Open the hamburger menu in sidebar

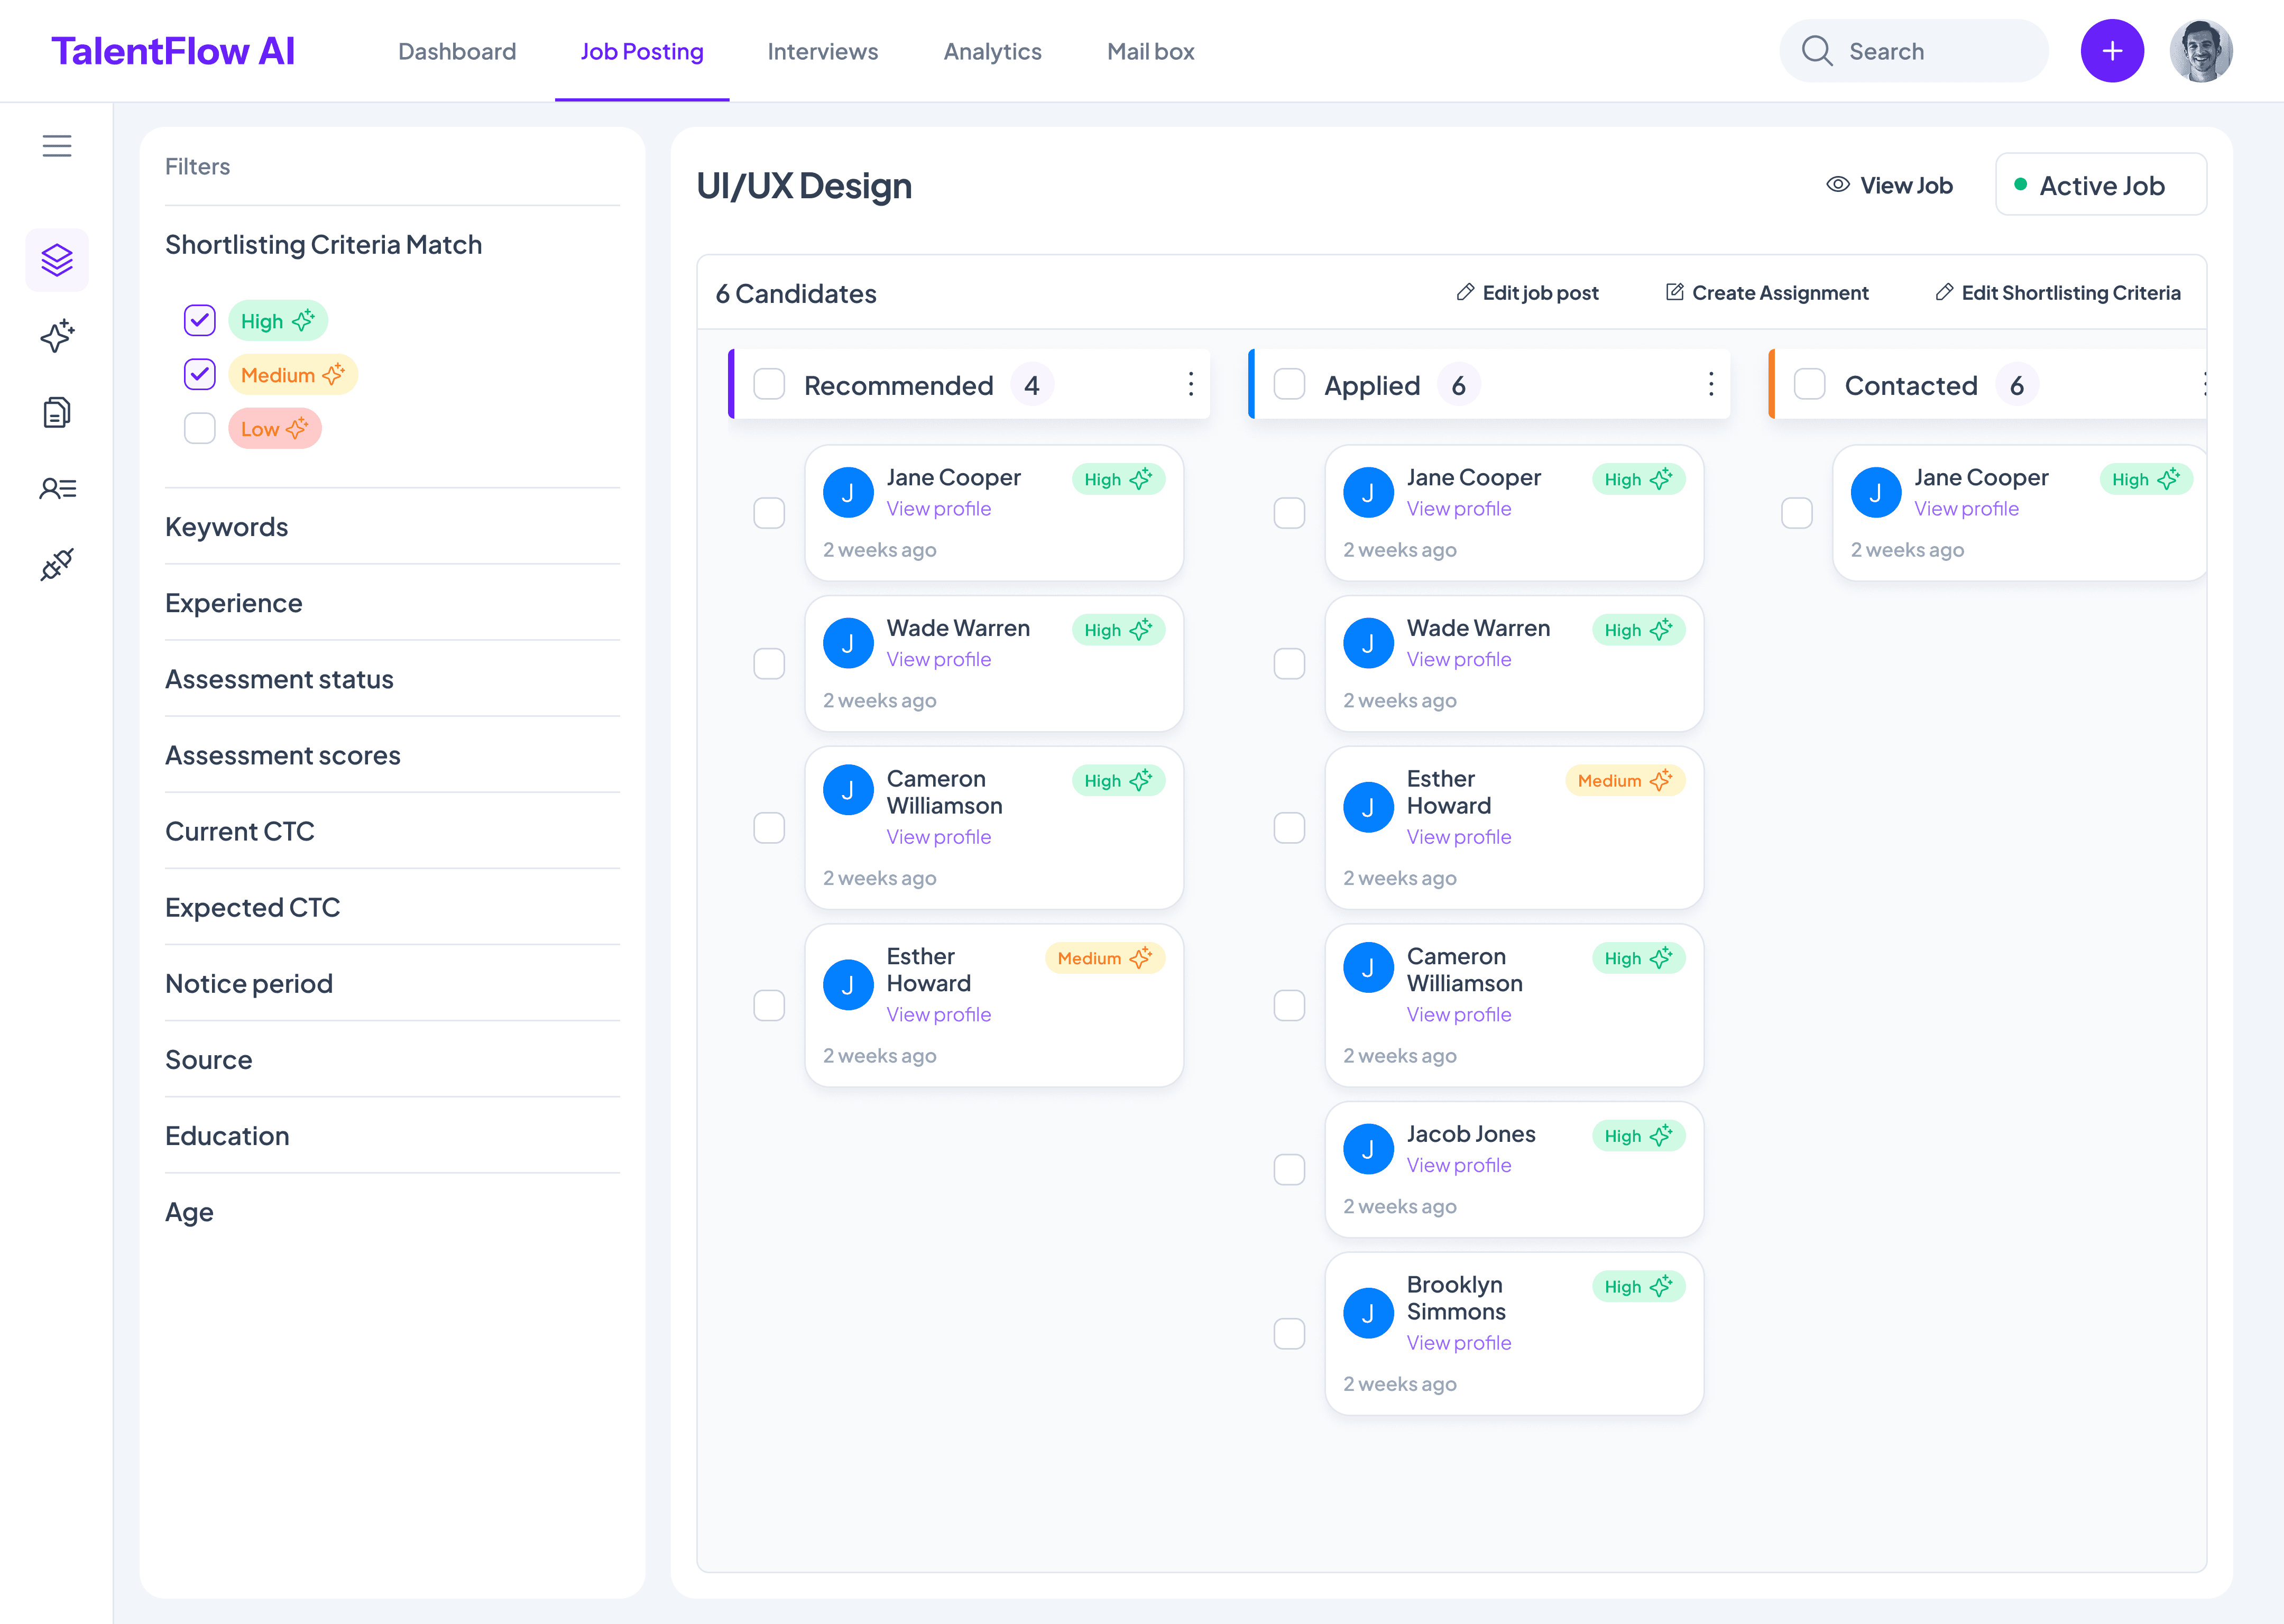(x=57, y=146)
